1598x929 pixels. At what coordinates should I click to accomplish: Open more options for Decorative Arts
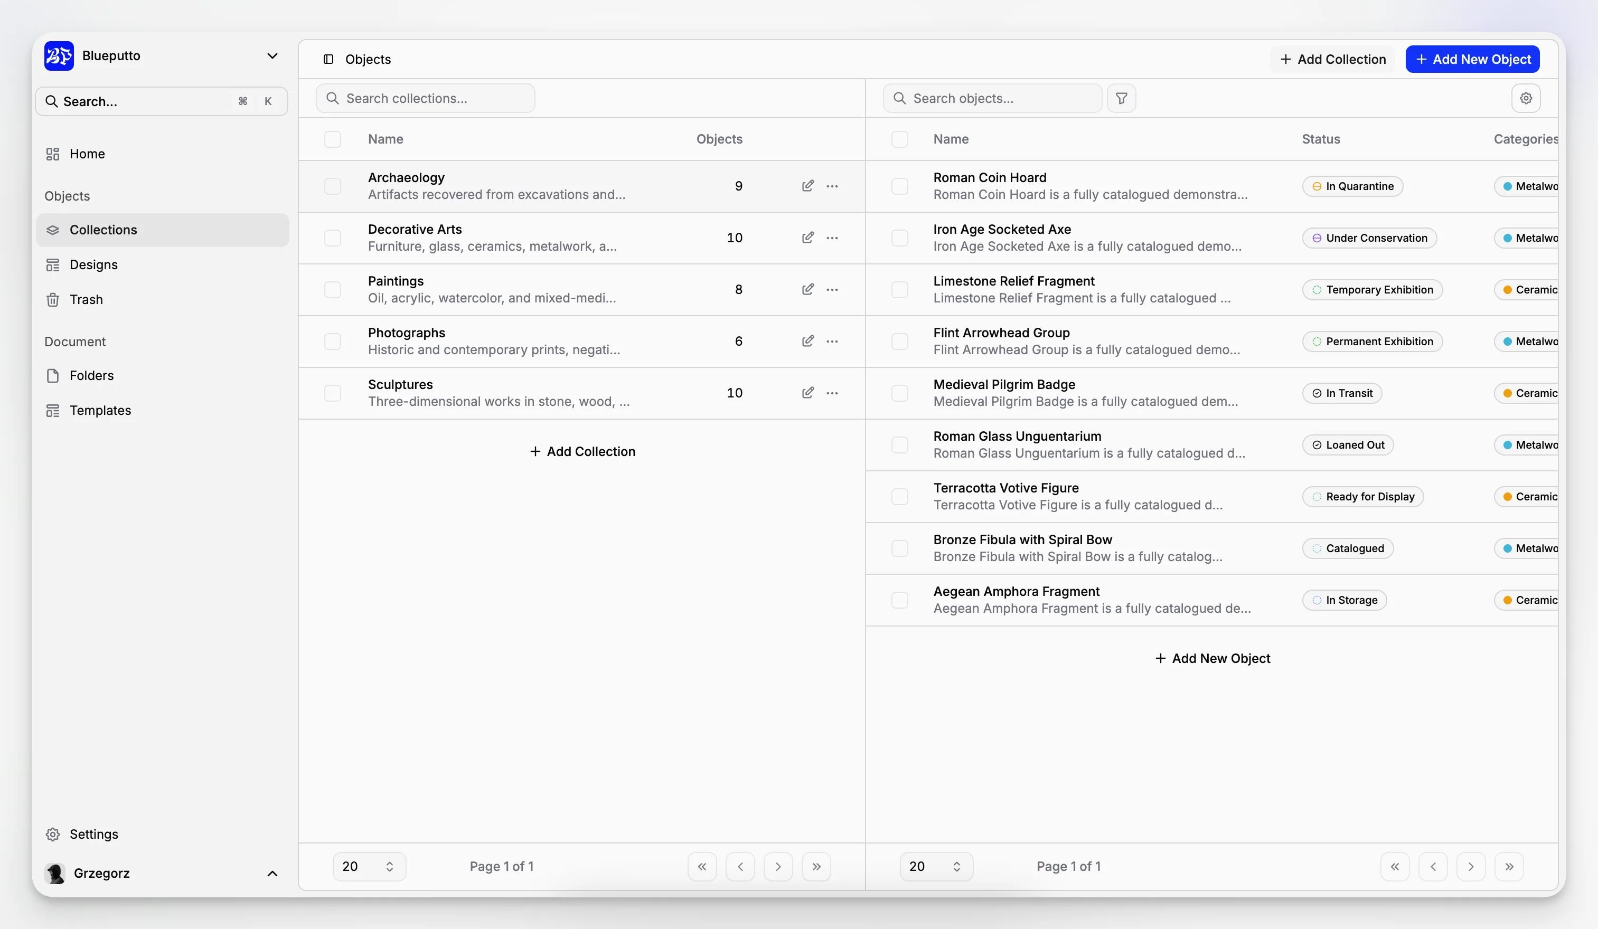click(832, 238)
